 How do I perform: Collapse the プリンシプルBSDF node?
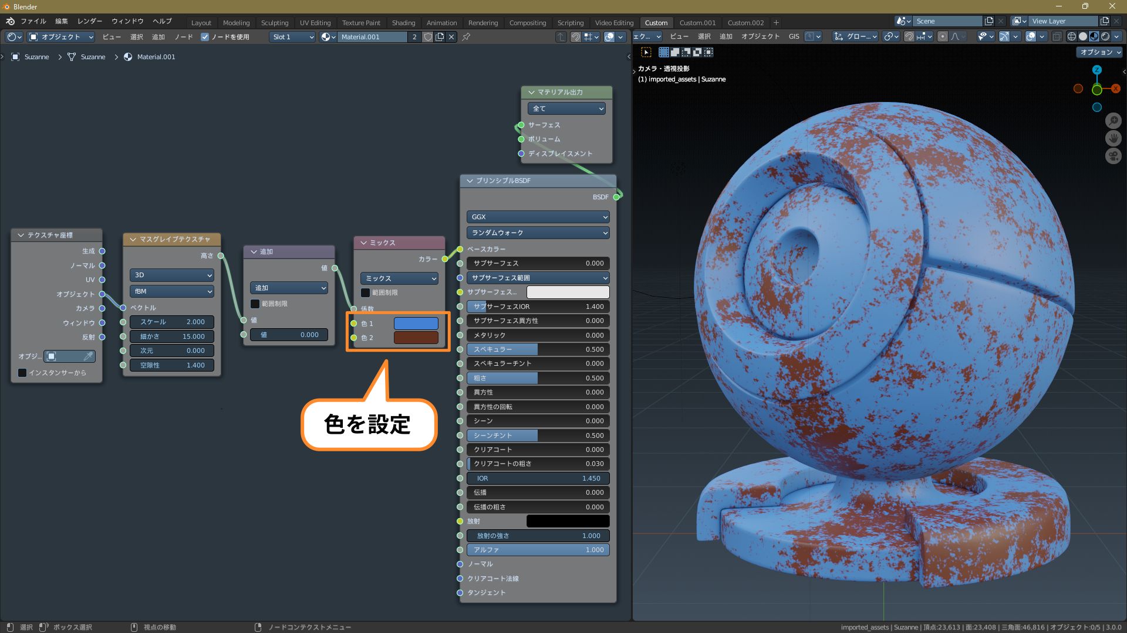(x=470, y=181)
